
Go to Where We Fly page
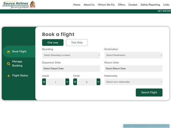click(106, 5)
